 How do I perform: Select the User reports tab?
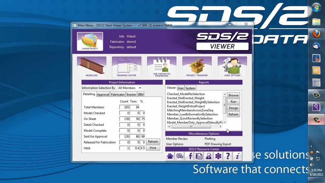(181, 88)
